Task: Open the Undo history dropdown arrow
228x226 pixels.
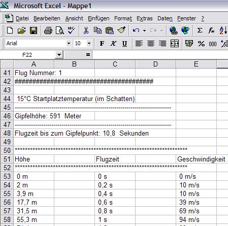Action: (144, 30)
